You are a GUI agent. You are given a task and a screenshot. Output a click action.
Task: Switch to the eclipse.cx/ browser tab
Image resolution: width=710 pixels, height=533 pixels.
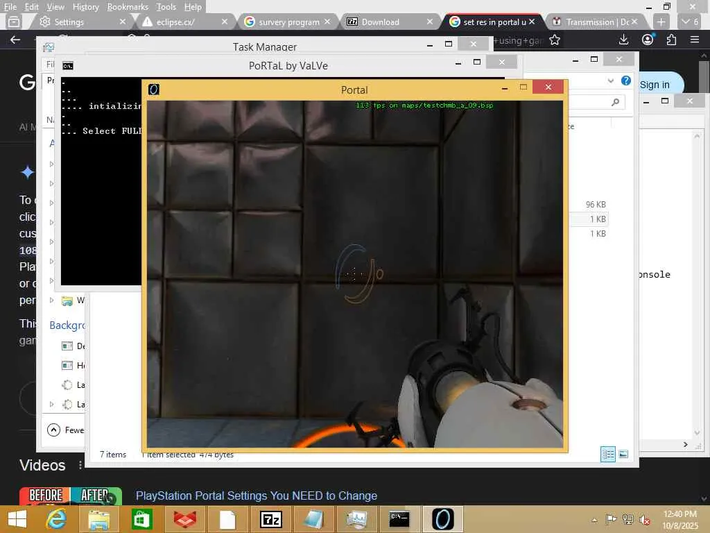pos(184,22)
